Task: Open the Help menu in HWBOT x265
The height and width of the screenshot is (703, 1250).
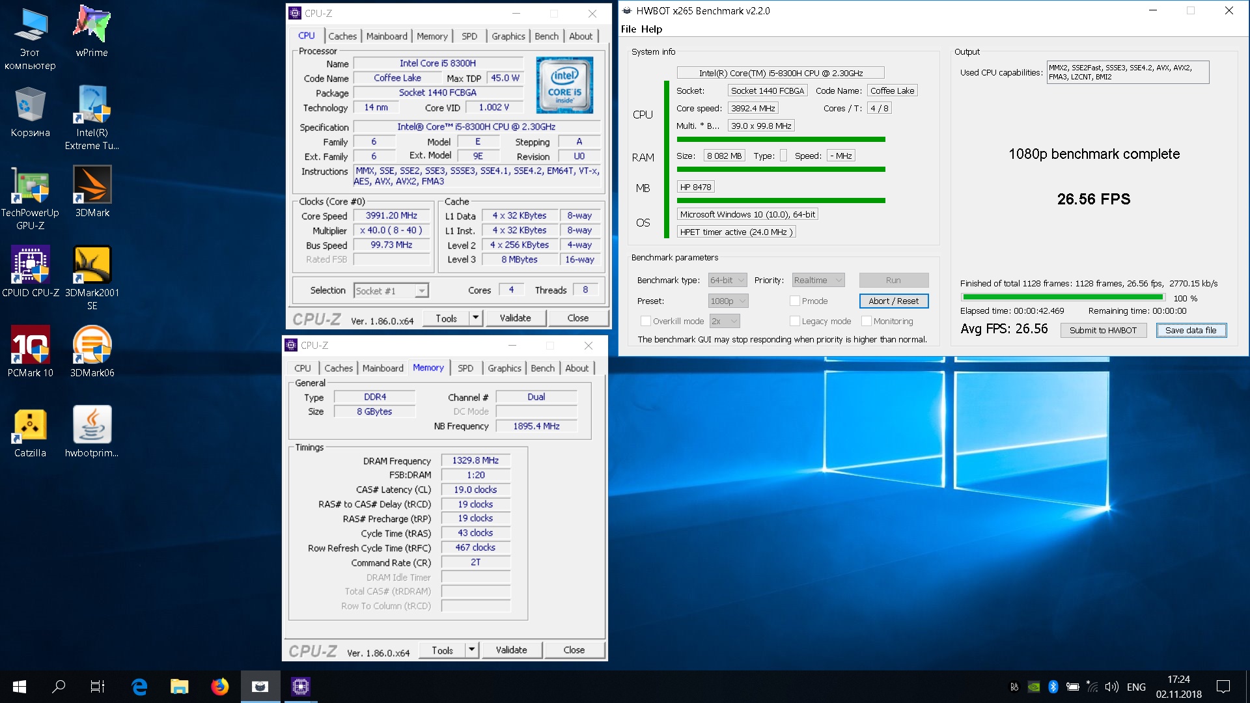Action: [x=651, y=29]
